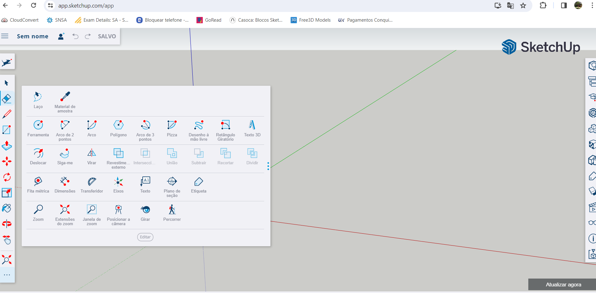Open the add collaborator person icon
The image size is (596, 293).
[x=61, y=36]
